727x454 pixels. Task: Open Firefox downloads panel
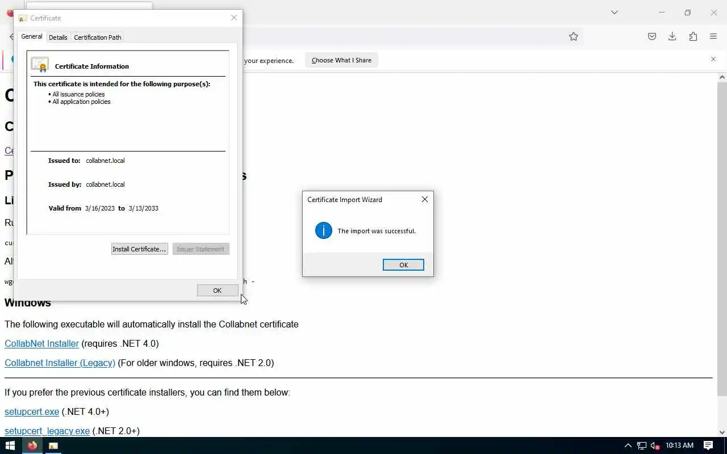click(x=672, y=36)
